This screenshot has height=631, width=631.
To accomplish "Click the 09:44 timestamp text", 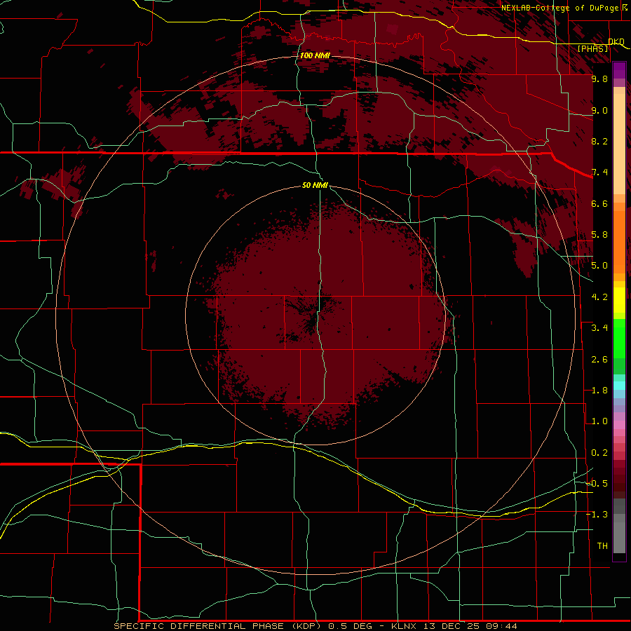I will 502,626.
